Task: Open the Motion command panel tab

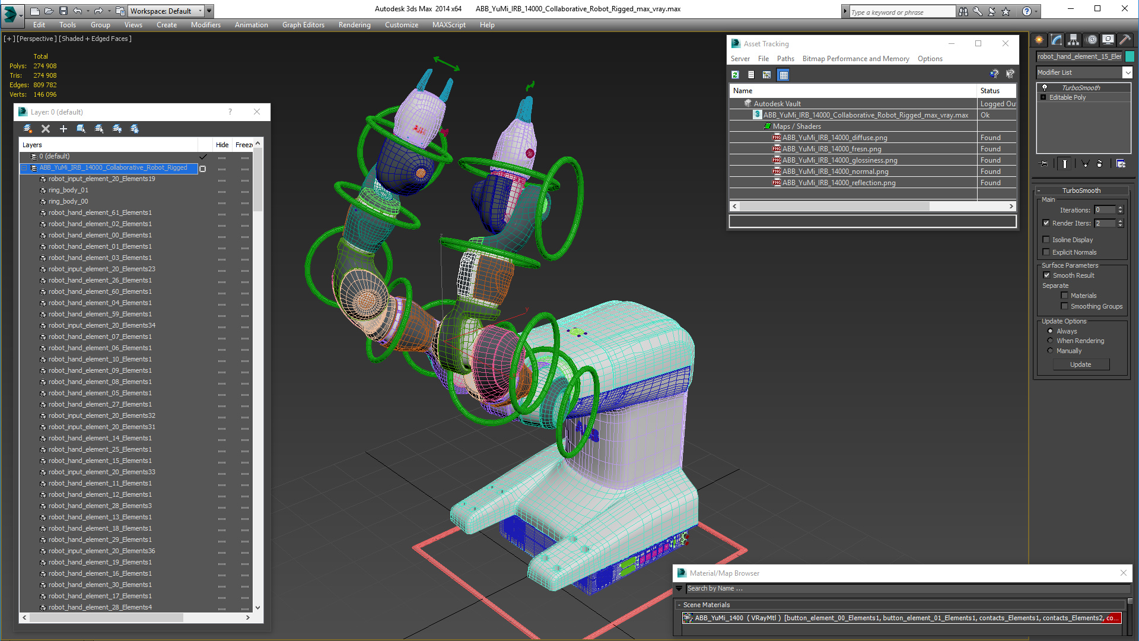Action: coord(1091,40)
